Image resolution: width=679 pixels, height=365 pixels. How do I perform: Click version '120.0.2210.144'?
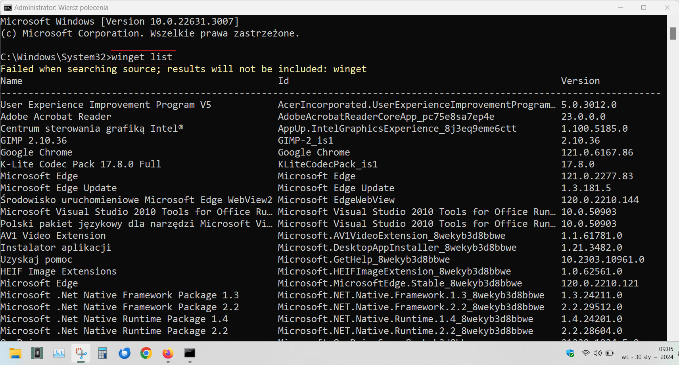click(x=600, y=200)
